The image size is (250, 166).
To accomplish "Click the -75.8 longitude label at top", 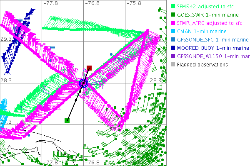I will pyautogui.click(x=134, y=3).
